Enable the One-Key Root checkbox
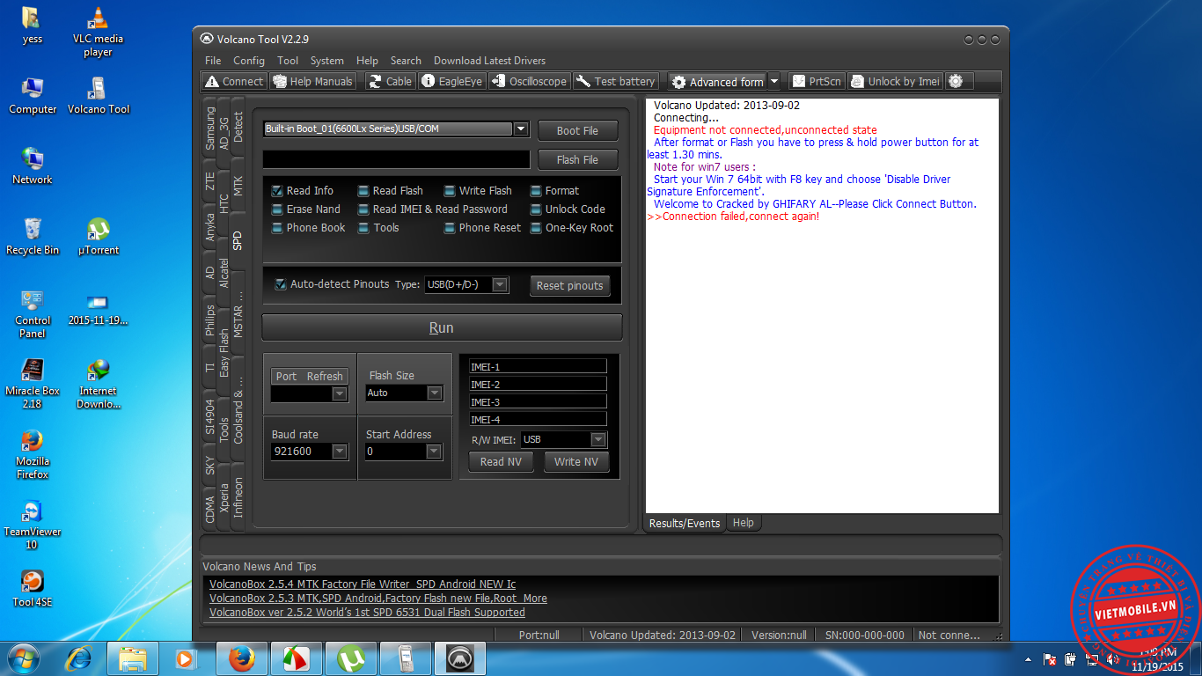This screenshot has width=1202, height=676. click(x=536, y=227)
